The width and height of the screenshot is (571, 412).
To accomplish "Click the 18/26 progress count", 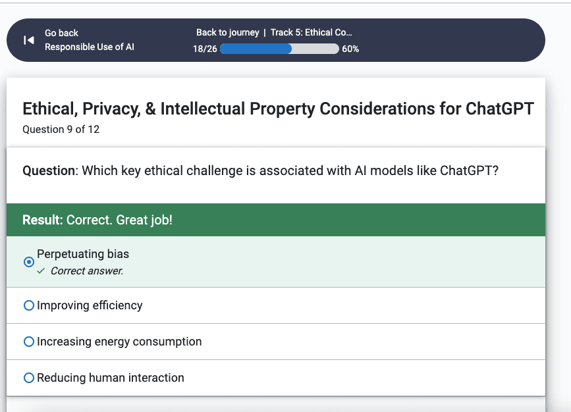I will tap(205, 49).
